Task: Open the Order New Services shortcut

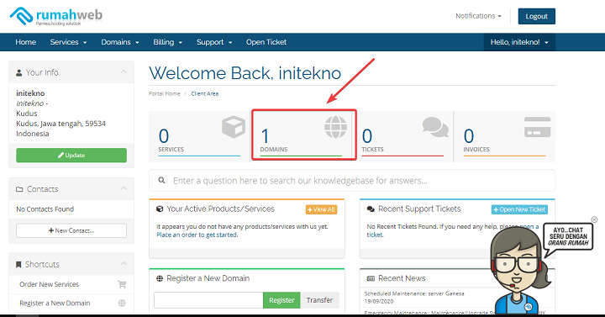Action: pos(71,284)
